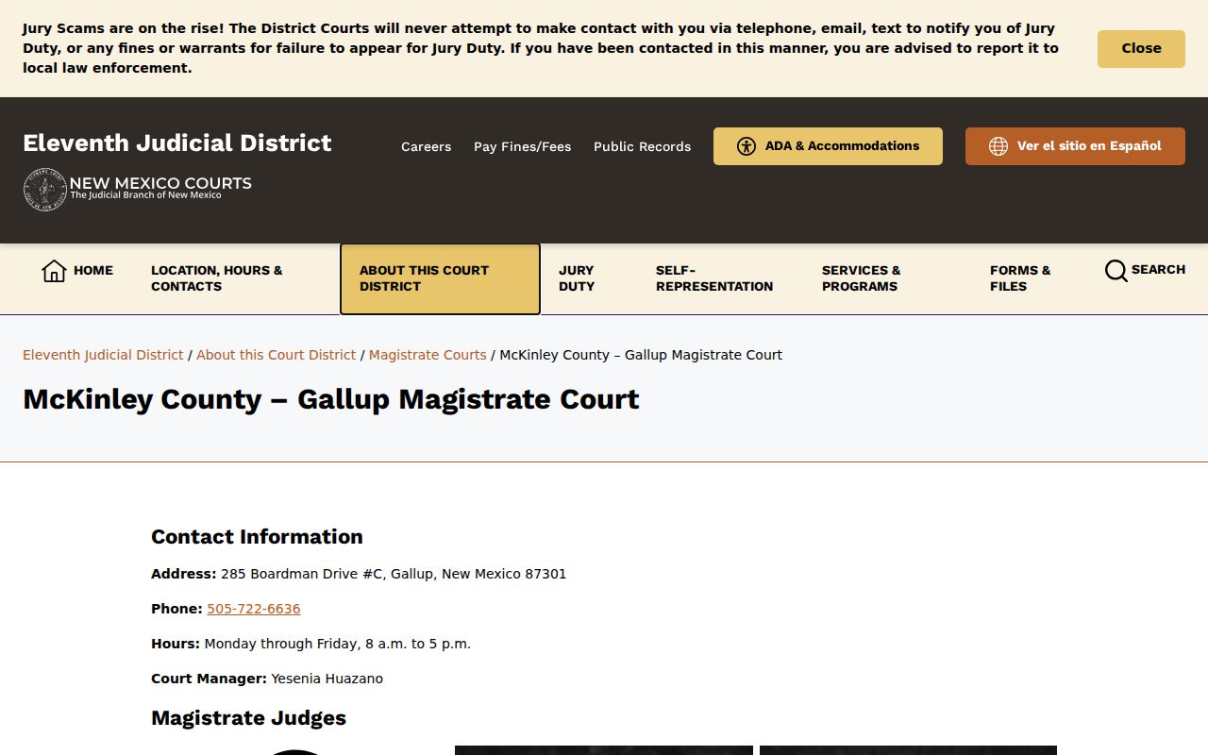Click the New Mexico Courts seal logo
The height and width of the screenshot is (755, 1208).
[44, 190]
